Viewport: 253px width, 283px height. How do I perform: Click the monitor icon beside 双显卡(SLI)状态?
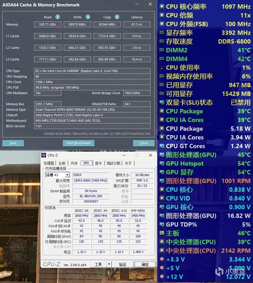tap(162, 102)
